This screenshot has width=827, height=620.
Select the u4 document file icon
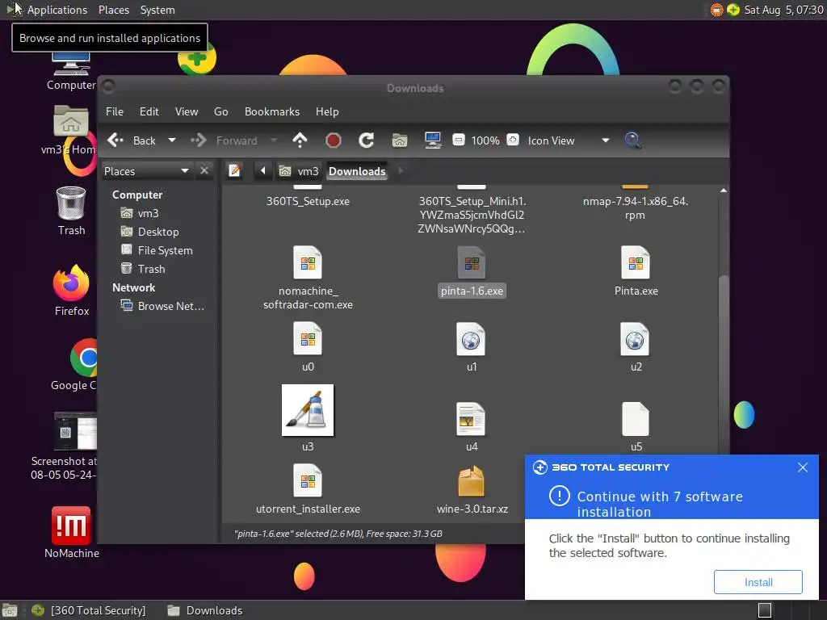[471, 419]
